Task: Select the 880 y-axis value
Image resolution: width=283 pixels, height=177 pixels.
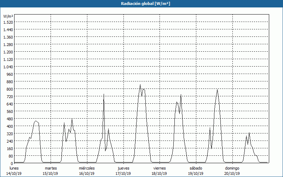Action: pos(10,82)
